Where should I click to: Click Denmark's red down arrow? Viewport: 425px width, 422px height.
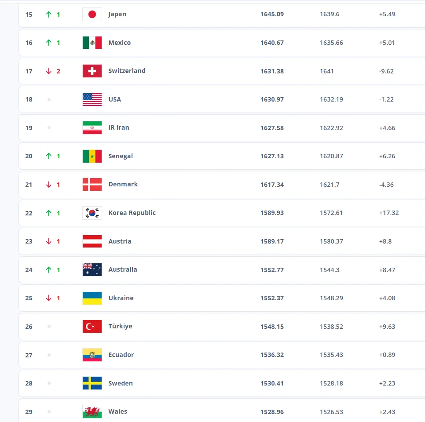49,185
